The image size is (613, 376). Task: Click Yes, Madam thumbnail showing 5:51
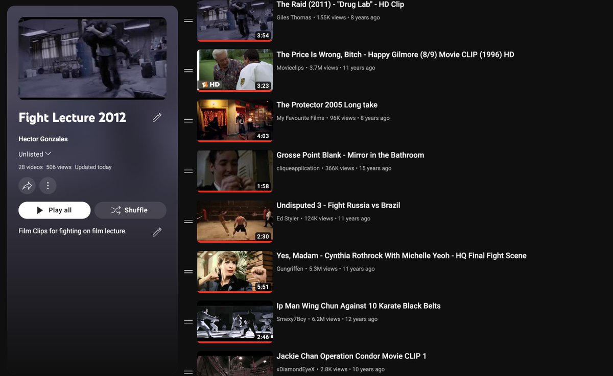click(235, 271)
